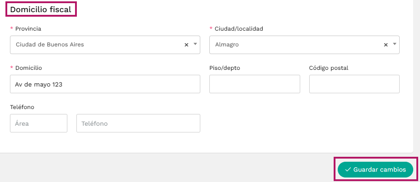Click the empty Código postal input field
420x182 pixels.
354,84
